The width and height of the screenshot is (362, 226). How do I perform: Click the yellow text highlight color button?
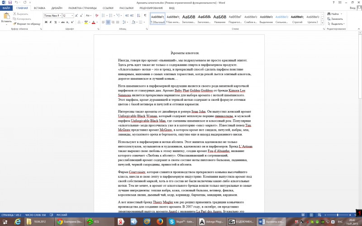coord(86,22)
